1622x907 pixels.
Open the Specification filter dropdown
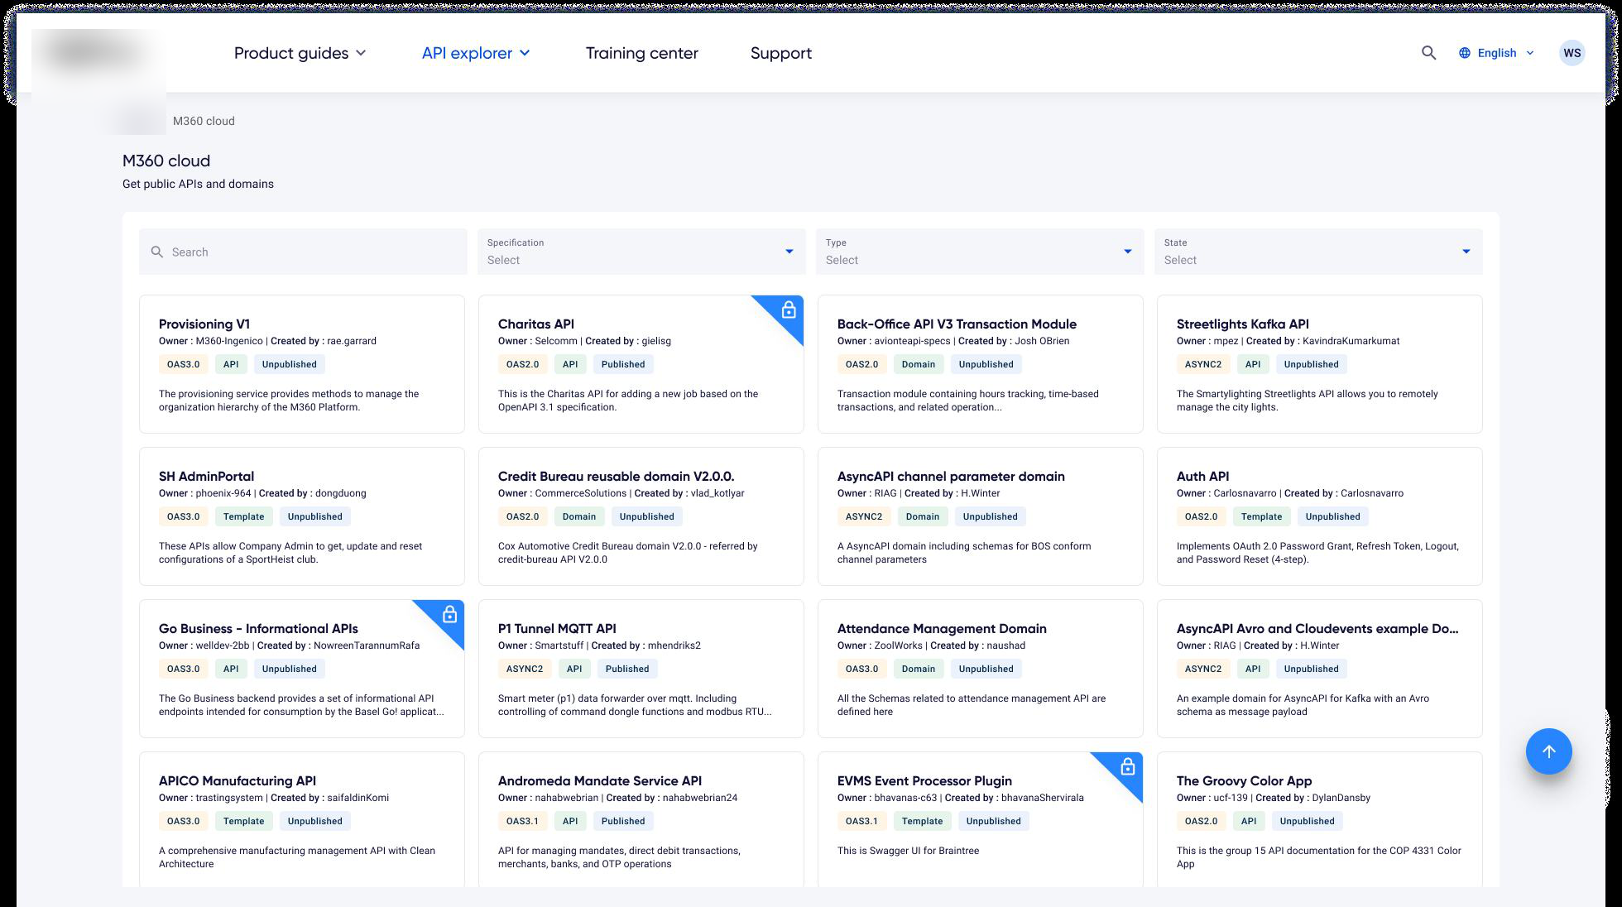click(641, 252)
